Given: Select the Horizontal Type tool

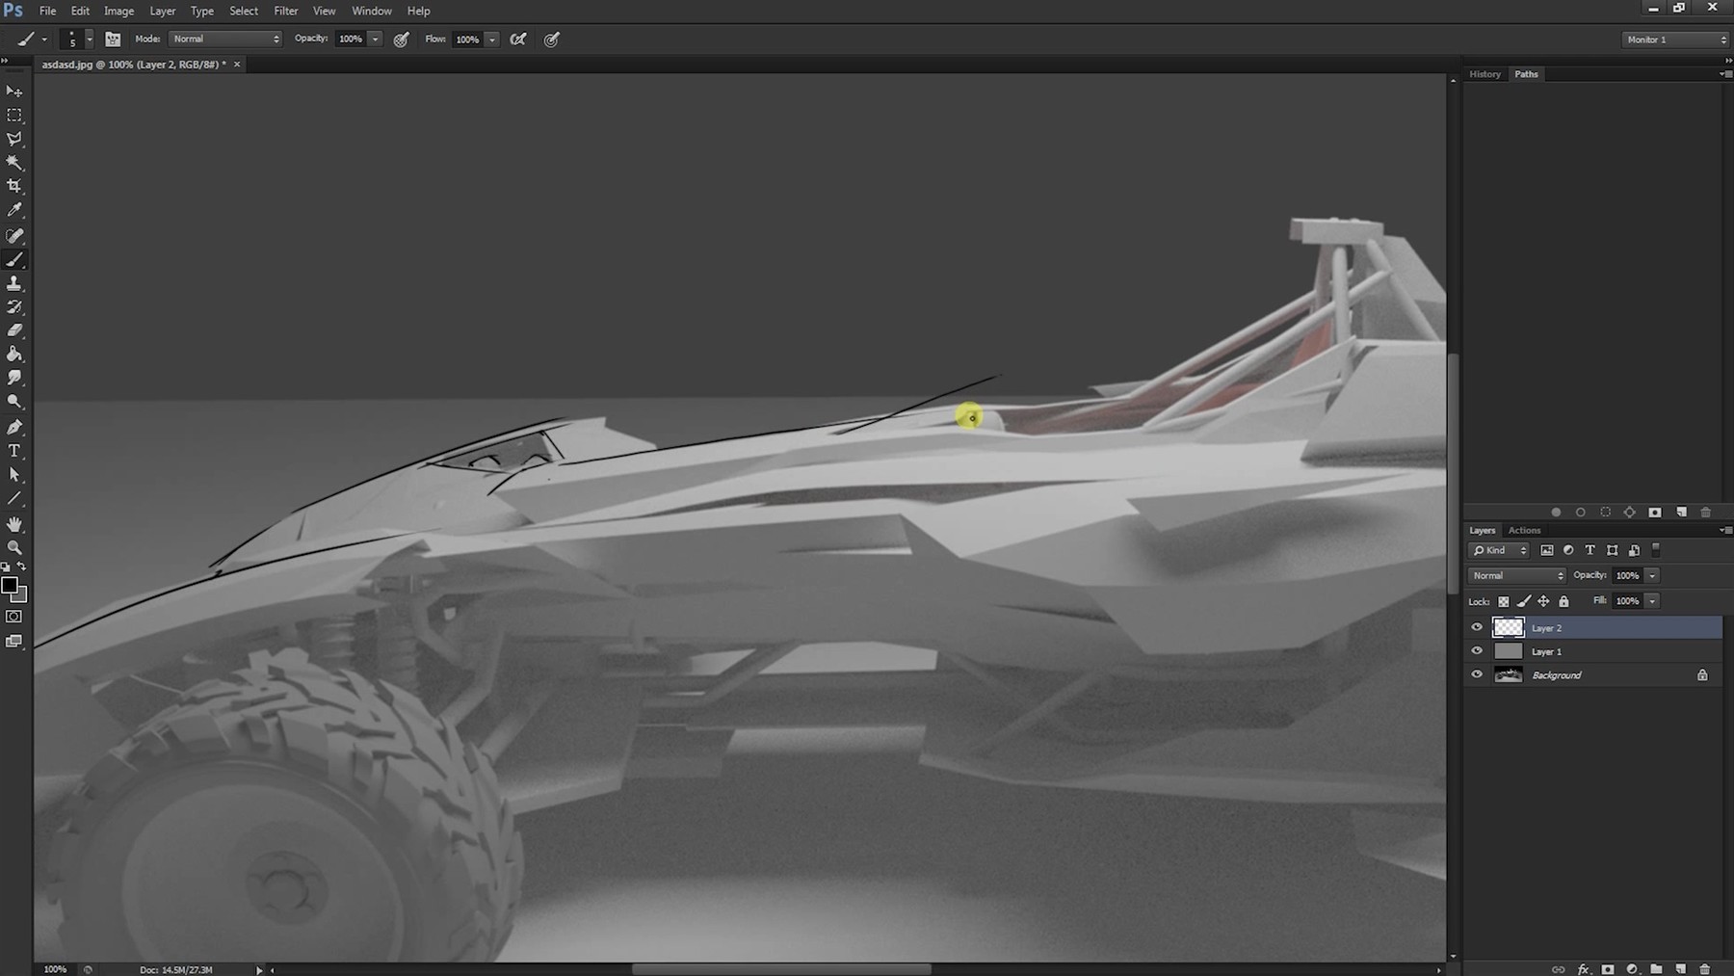Looking at the screenshot, I should pos(15,451).
